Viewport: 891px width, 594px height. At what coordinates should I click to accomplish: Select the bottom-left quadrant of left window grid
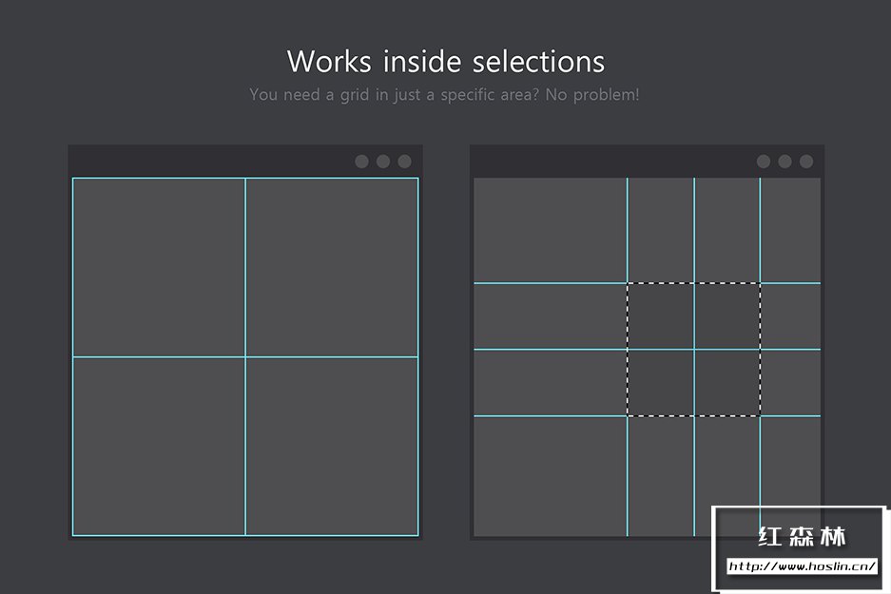click(x=159, y=447)
